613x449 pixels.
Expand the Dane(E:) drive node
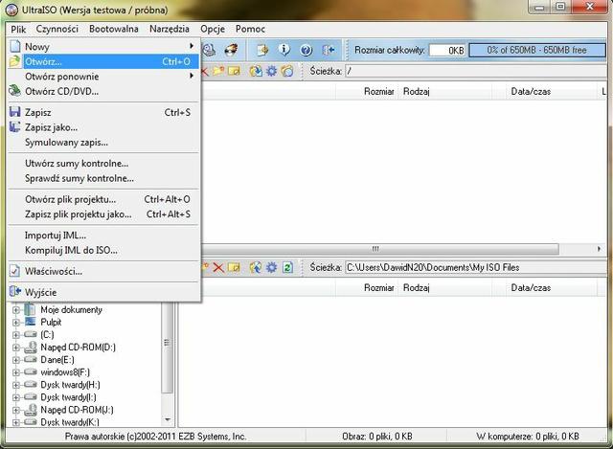(x=16, y=360)
